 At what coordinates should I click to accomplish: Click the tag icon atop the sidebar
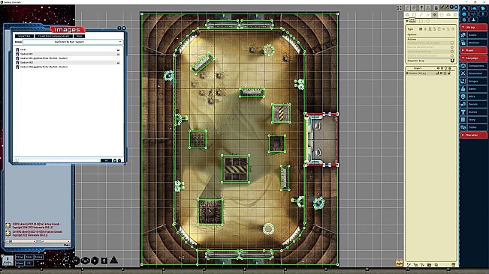click(x=484, y=8)
